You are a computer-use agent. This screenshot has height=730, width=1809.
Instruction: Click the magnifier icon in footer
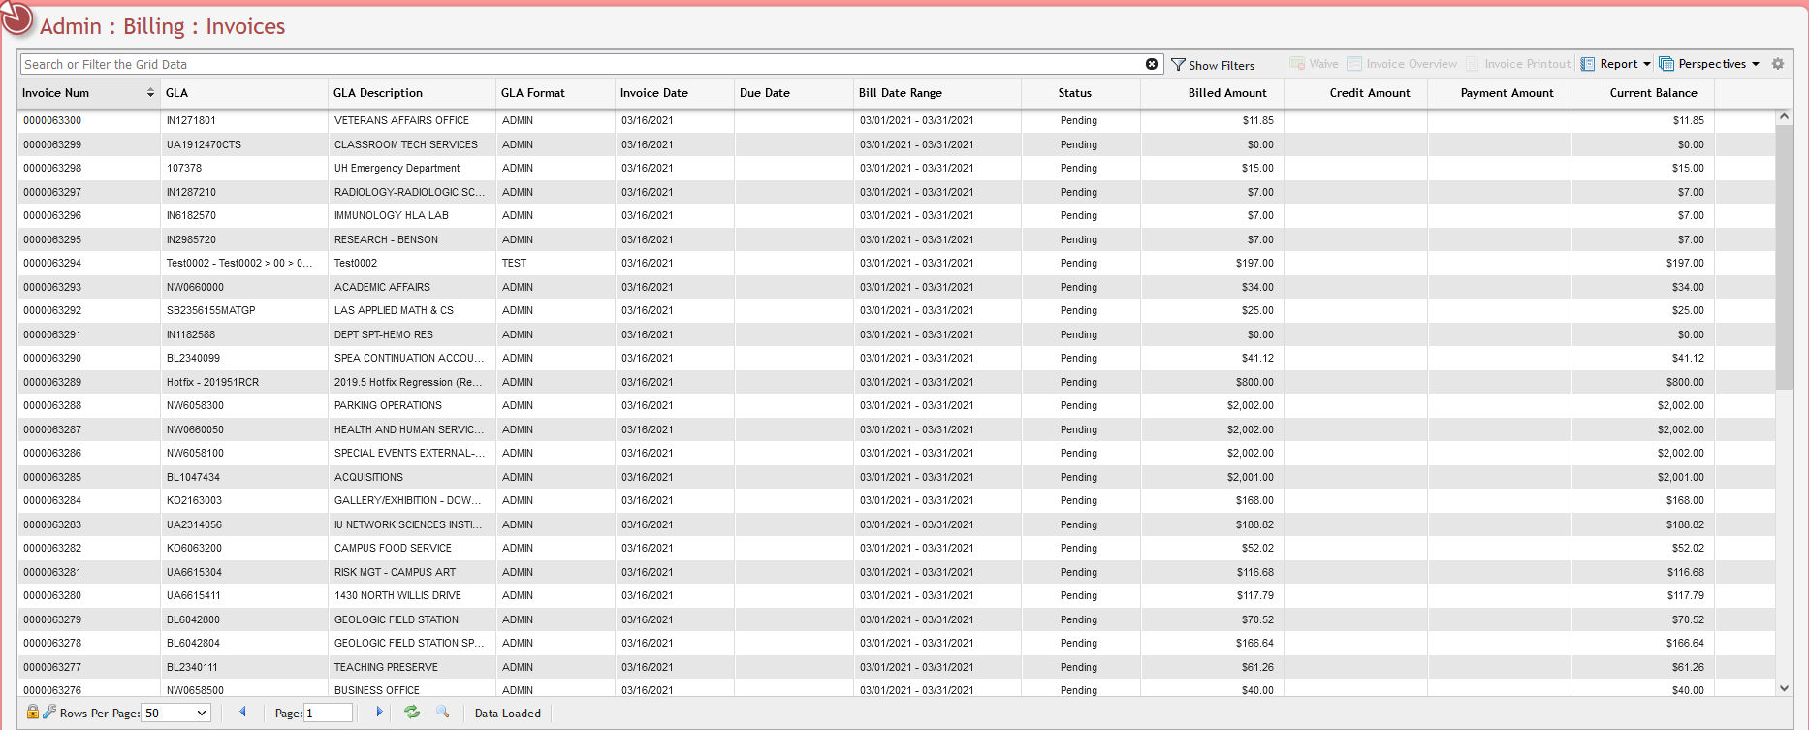click(443, 713)
